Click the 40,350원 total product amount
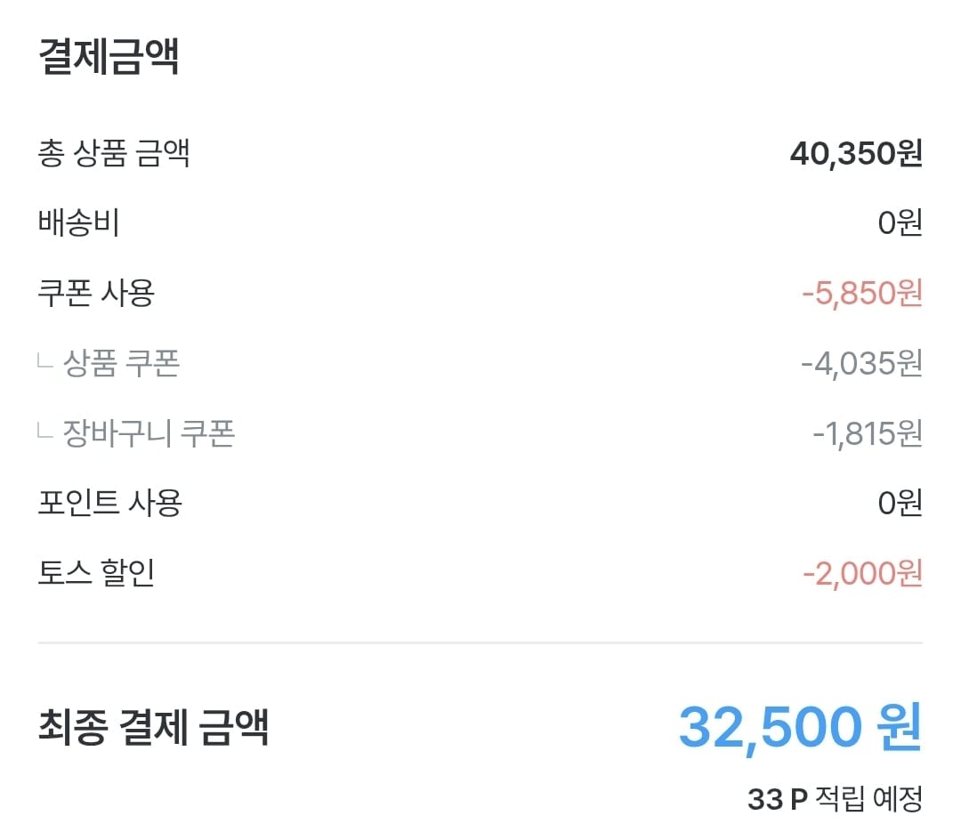Image resolution: width=961 pixels, height=840 pixels. 855,154
